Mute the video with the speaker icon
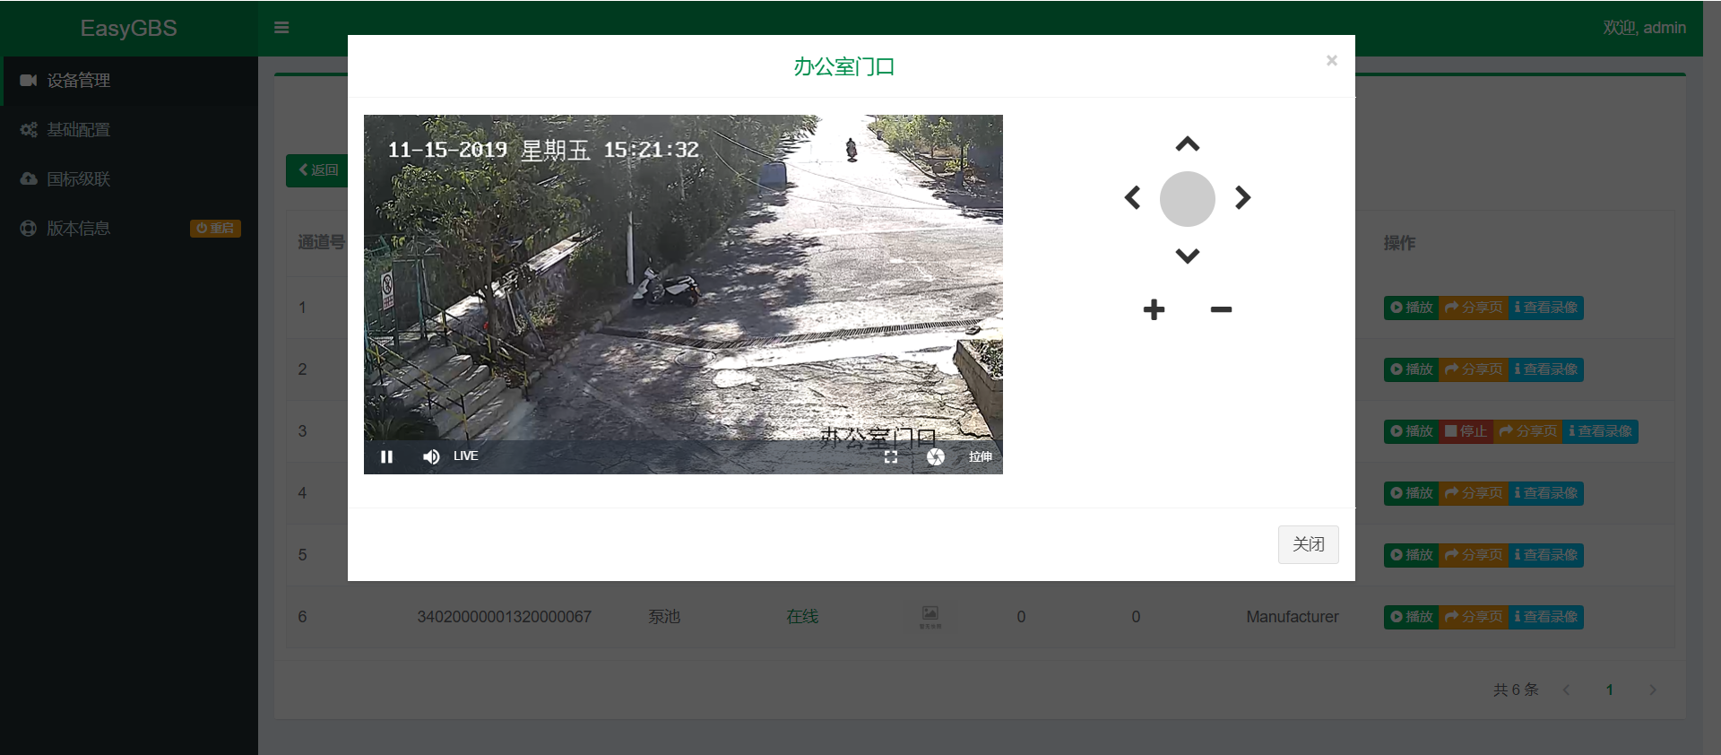The height and width of the screenshot is (755, 1721). [431, 456]
